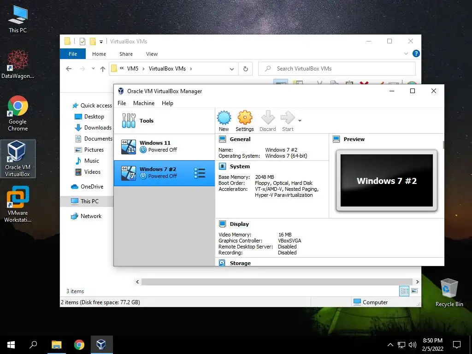Open the VirtualBox File menu

coord(122,103)
